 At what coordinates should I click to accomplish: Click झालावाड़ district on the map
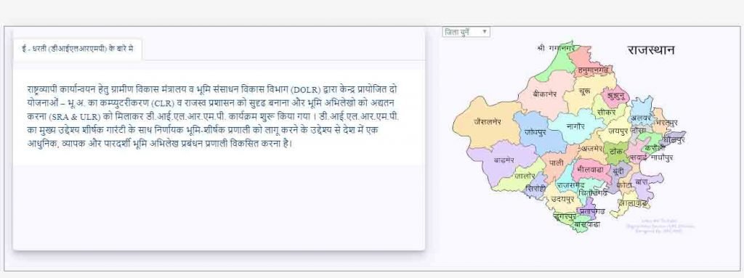[634, 203]
